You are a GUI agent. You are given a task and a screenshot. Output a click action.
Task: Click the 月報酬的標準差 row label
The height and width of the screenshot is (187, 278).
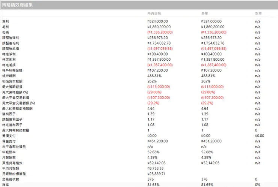tap(14, 174)
